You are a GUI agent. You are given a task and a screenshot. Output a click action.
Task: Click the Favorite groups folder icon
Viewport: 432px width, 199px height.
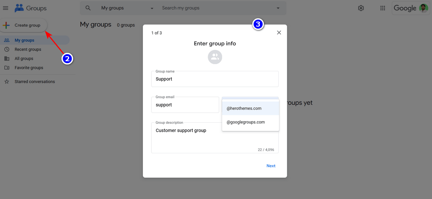click(x=6, y=68)
